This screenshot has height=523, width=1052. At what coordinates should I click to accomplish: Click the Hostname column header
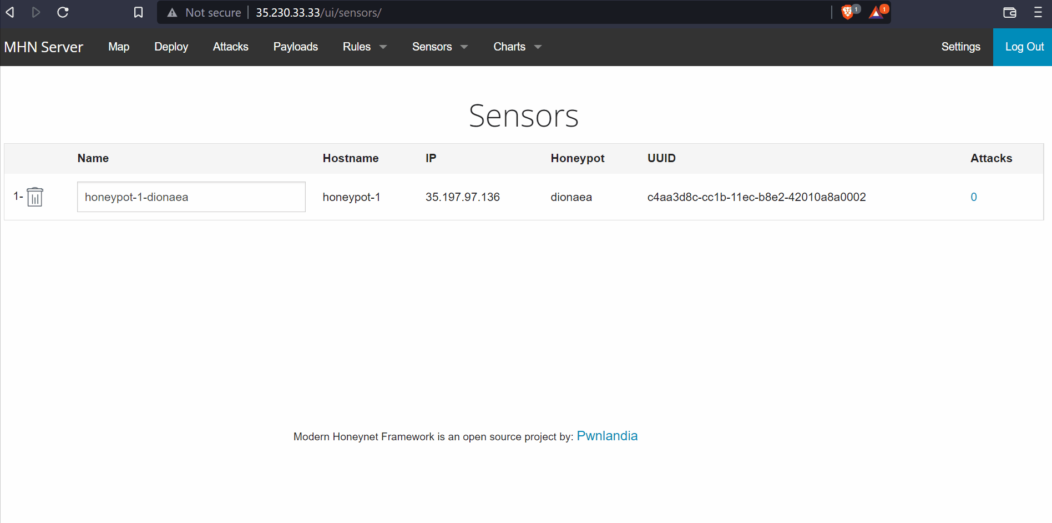351,158
